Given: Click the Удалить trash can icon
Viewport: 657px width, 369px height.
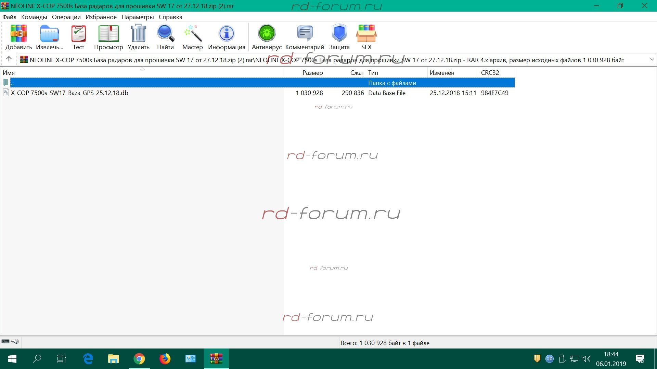Looking at the screenshot, I should click(138, 34).
